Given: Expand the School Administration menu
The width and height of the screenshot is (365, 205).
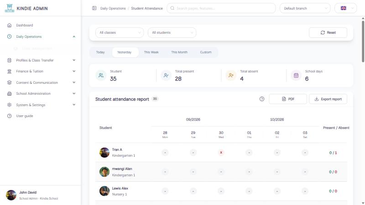Looking at the screenshot, I should point(74,94).
